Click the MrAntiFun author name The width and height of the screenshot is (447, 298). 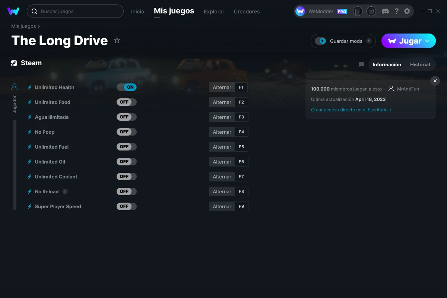[408, 89]
